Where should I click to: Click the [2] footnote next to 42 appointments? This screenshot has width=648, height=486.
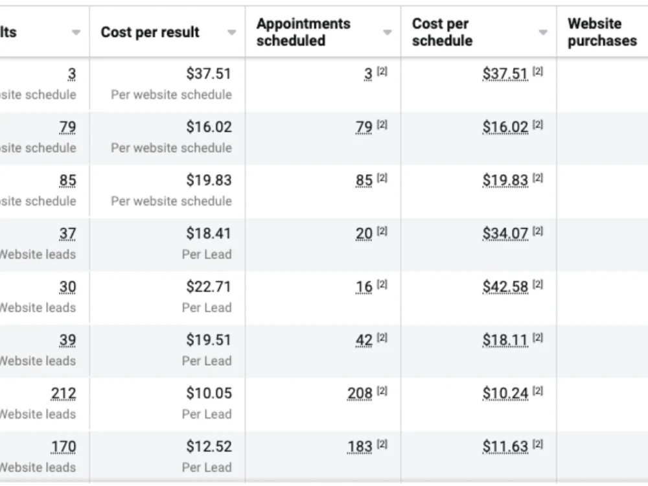(382, 338)
